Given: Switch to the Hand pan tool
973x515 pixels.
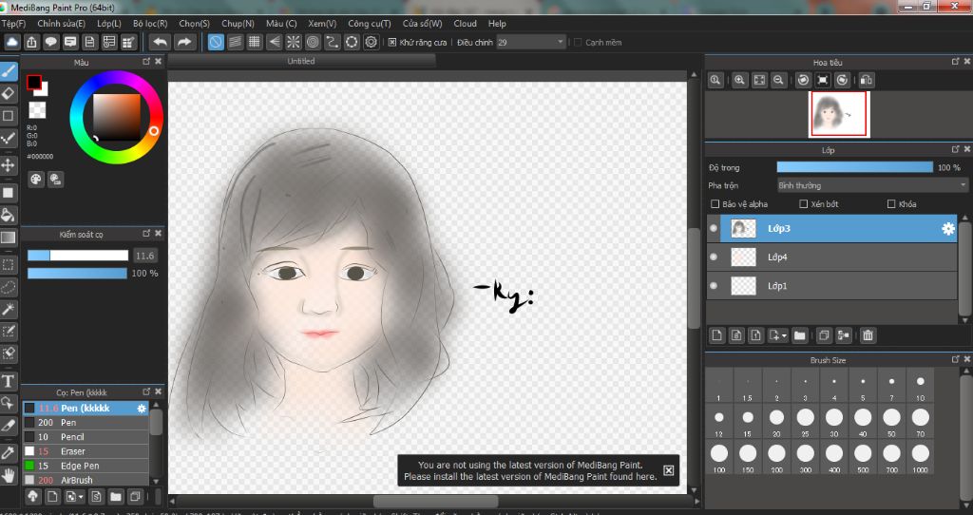Looking at the screenshot, I should (x=8, y=475).
